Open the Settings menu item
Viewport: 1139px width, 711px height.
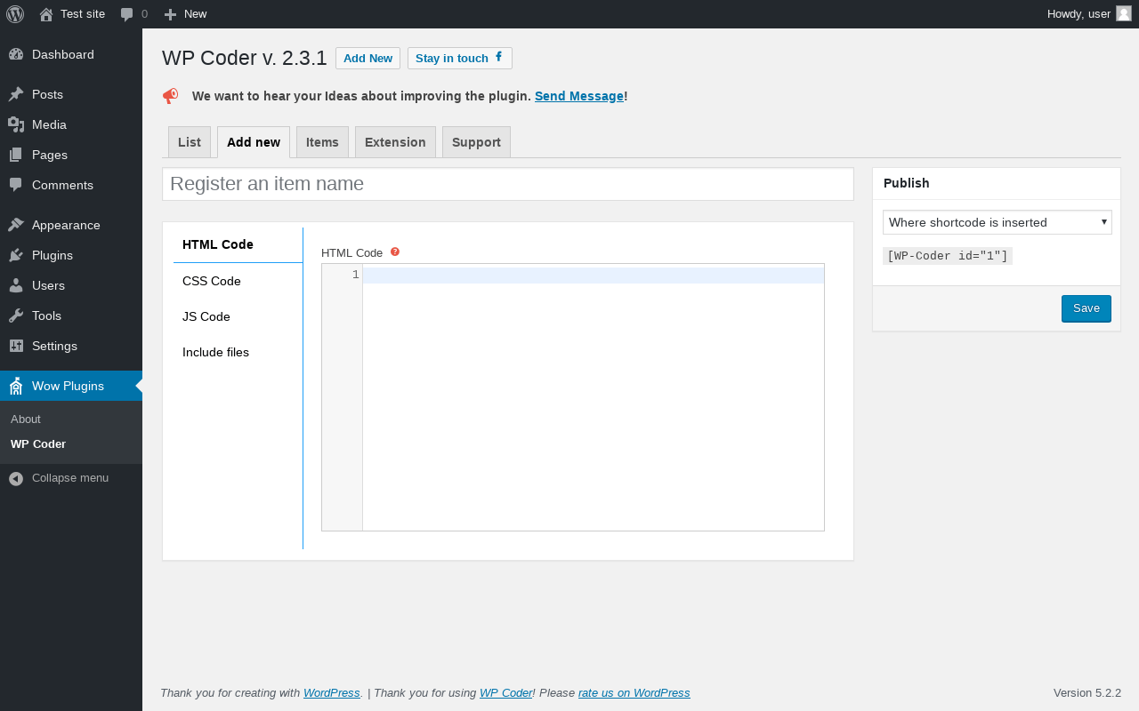71,346
